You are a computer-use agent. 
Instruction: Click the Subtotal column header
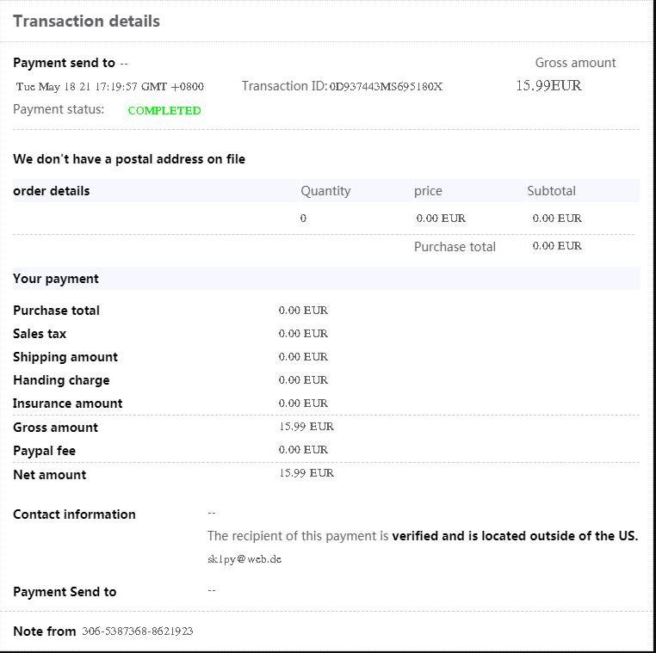tap(551, 191)
